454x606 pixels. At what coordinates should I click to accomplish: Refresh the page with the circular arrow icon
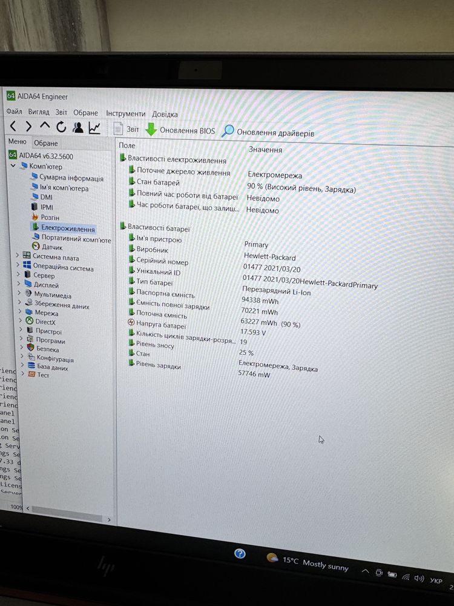(61, 127)
